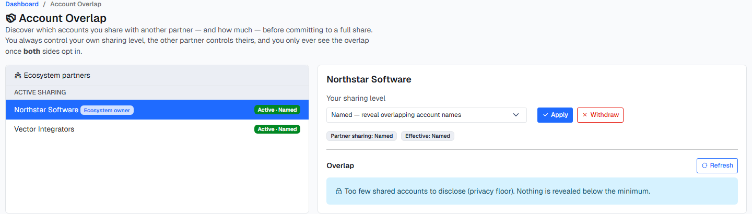Image resolution: width=752 pixels, height=214 pixels.
Task: Click the Ecosystem owner badge
Action: click(x=107, y=110)
